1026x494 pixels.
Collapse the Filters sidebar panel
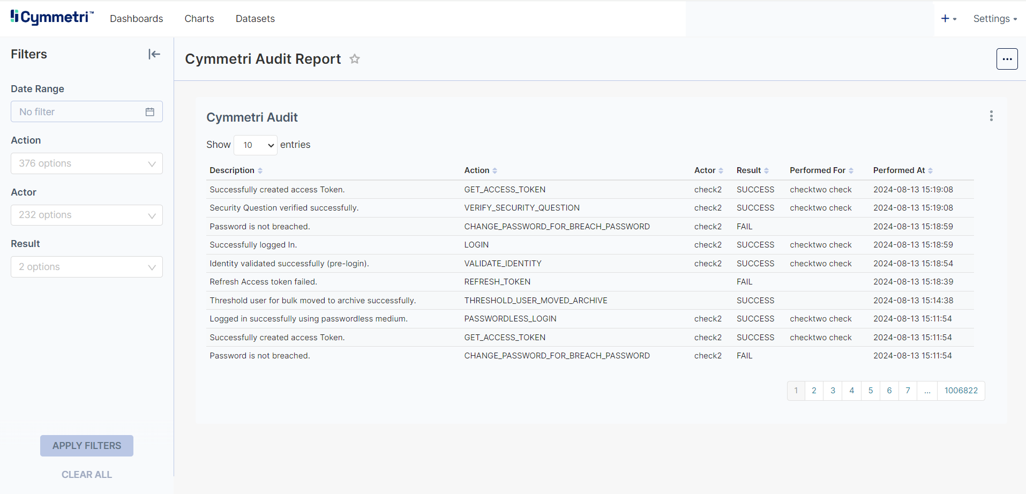point(154,54)
